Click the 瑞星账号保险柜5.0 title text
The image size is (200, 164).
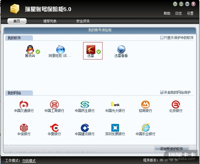pyautogui.click(x=48, y=9)
